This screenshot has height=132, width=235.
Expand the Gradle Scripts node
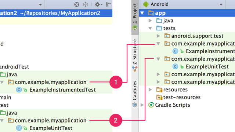(x=142, y=105)
